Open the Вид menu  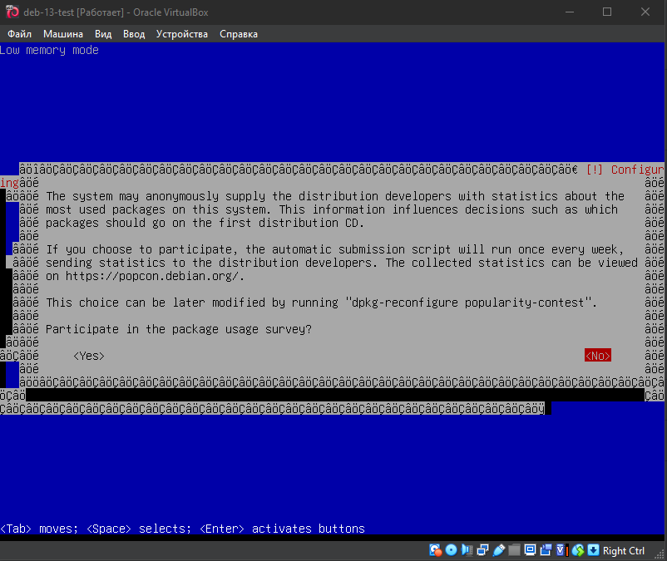pos(103,34)
